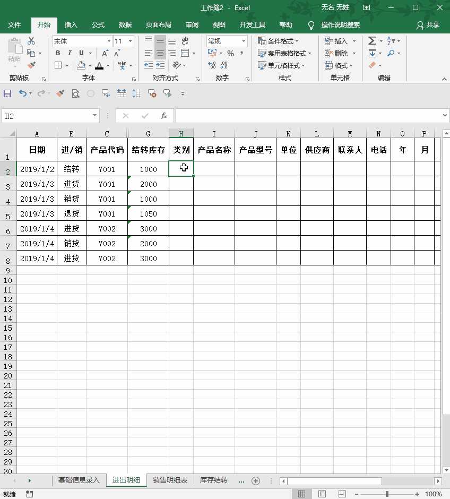Viewport: 450px width, 499px height.
Task: Open the font name combo box 宋体
Action: 82,41
